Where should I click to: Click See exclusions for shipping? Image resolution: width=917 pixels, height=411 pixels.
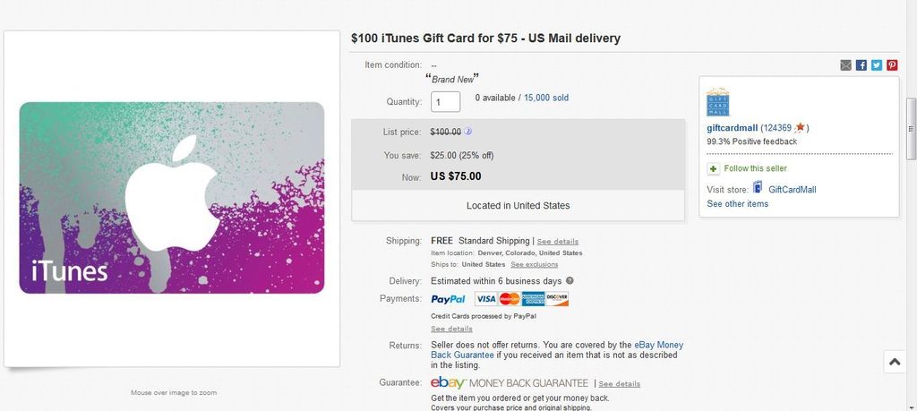click(534, 265)
